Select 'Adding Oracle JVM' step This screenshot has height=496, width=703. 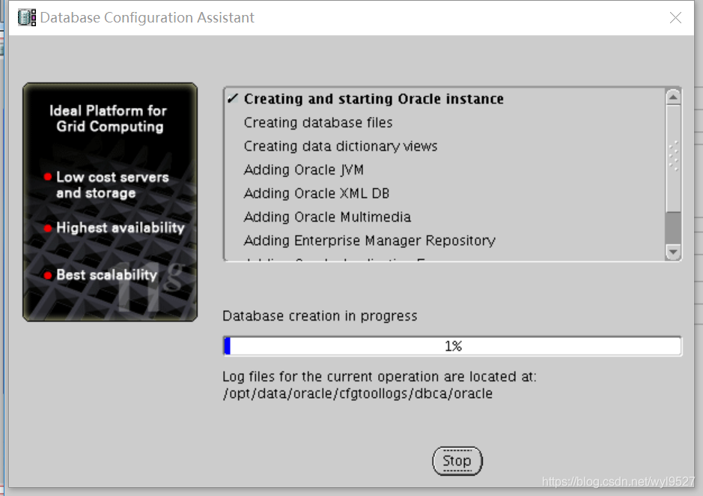coord(303,169)
